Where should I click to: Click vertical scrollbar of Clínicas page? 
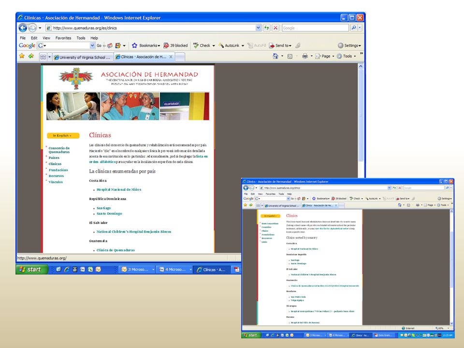tap(361, 116)
